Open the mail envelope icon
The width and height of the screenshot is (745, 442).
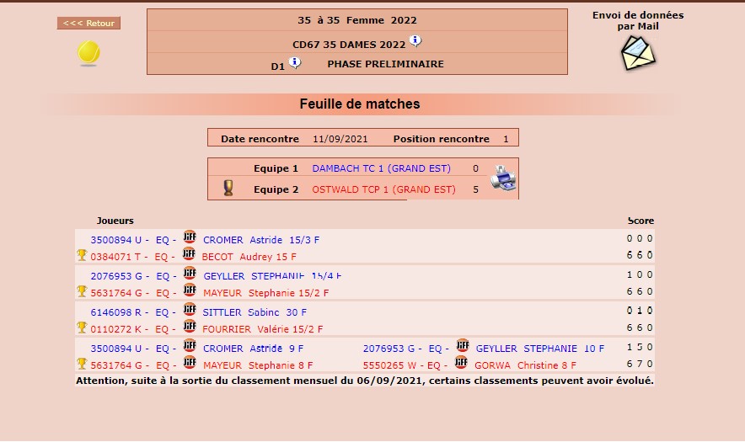[637, 53]
